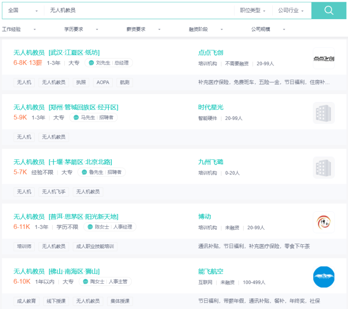This screenshot has height=309, width=348.
Task: Click the 博动 company logo
Action: point(324,222)
